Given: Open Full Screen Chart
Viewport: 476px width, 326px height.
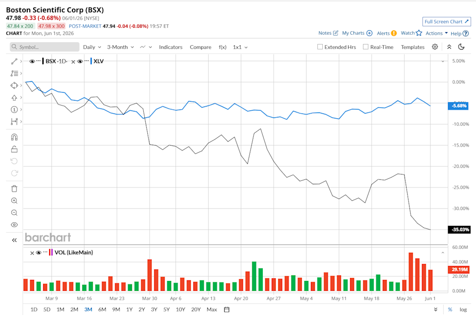Looking at the screenshot, I should [447, 21].
